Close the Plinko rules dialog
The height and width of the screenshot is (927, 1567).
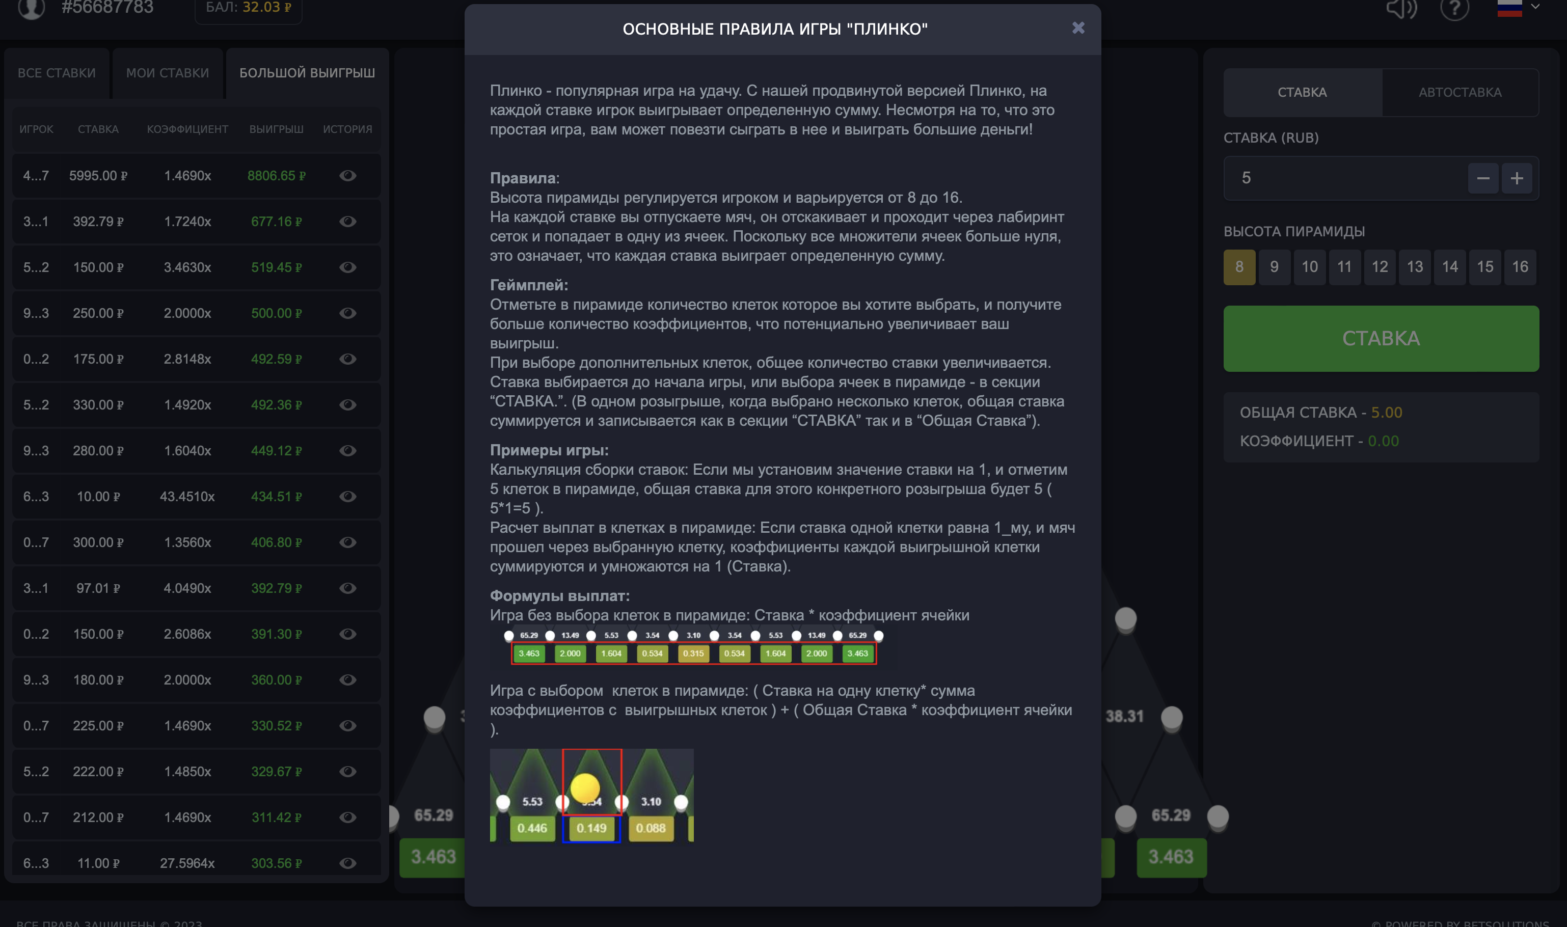[1078, 28]
